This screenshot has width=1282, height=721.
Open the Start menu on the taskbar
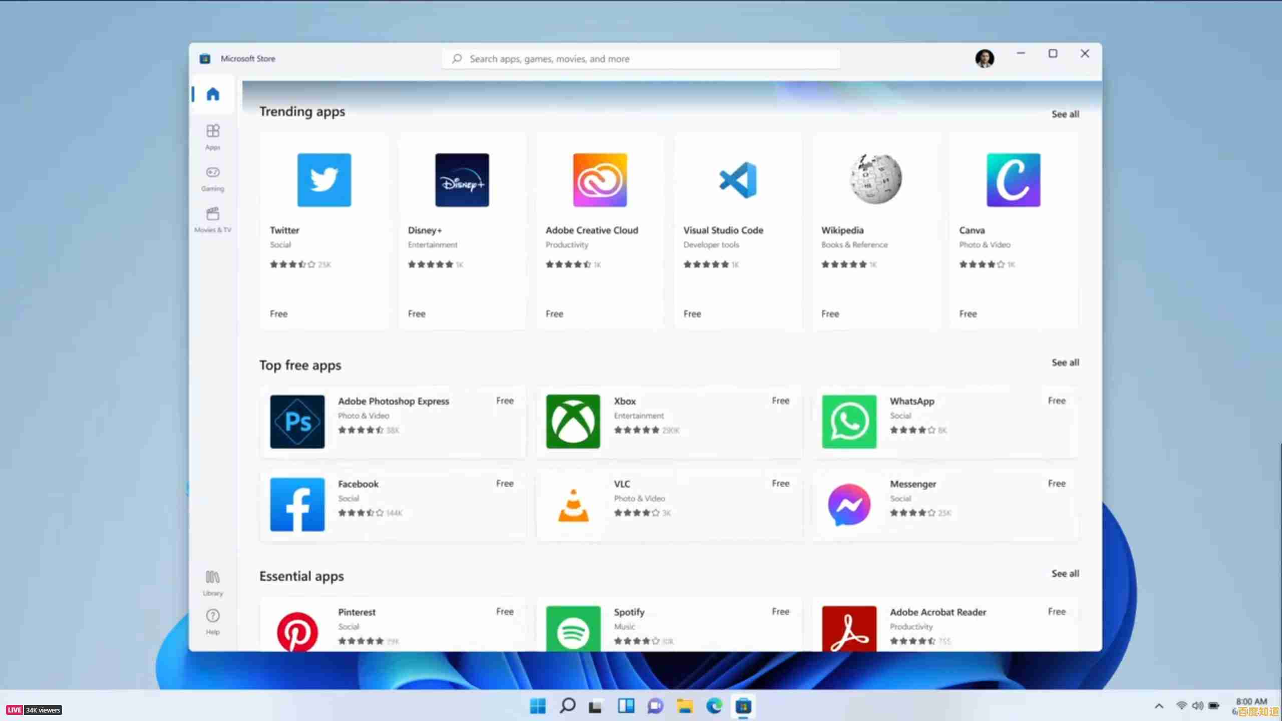[538, 706]
